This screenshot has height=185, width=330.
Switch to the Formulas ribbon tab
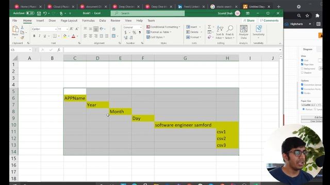pos(88,21)
